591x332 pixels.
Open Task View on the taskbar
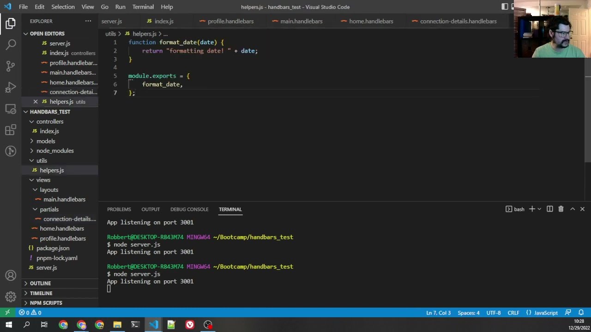tap(44, 325)
